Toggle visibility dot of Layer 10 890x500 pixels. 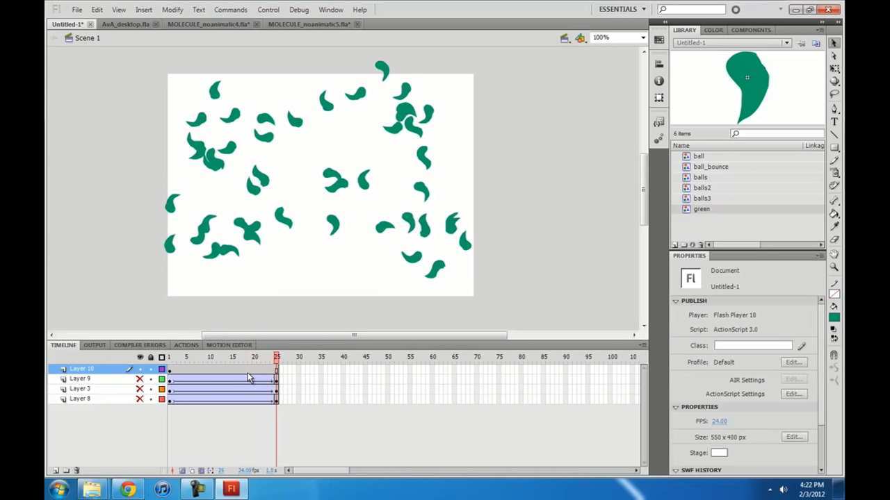[140, 369]
